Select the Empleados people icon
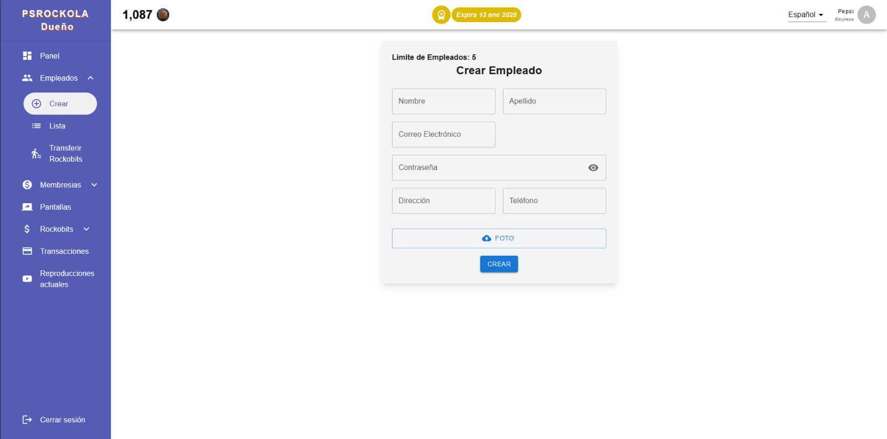The width and height of the screenshot is (887, 439). (x=27, y=78)
